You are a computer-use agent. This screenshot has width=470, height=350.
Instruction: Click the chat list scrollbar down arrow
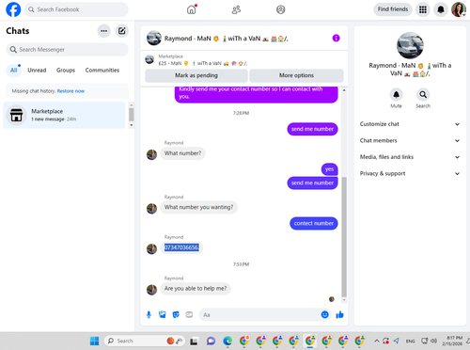pos(132,125)
